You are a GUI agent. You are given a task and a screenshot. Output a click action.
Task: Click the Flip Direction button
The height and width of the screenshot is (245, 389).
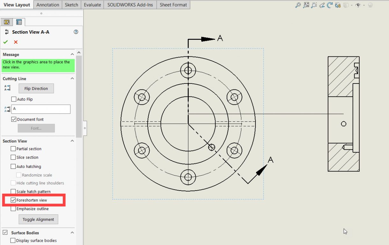coord(36,89)
